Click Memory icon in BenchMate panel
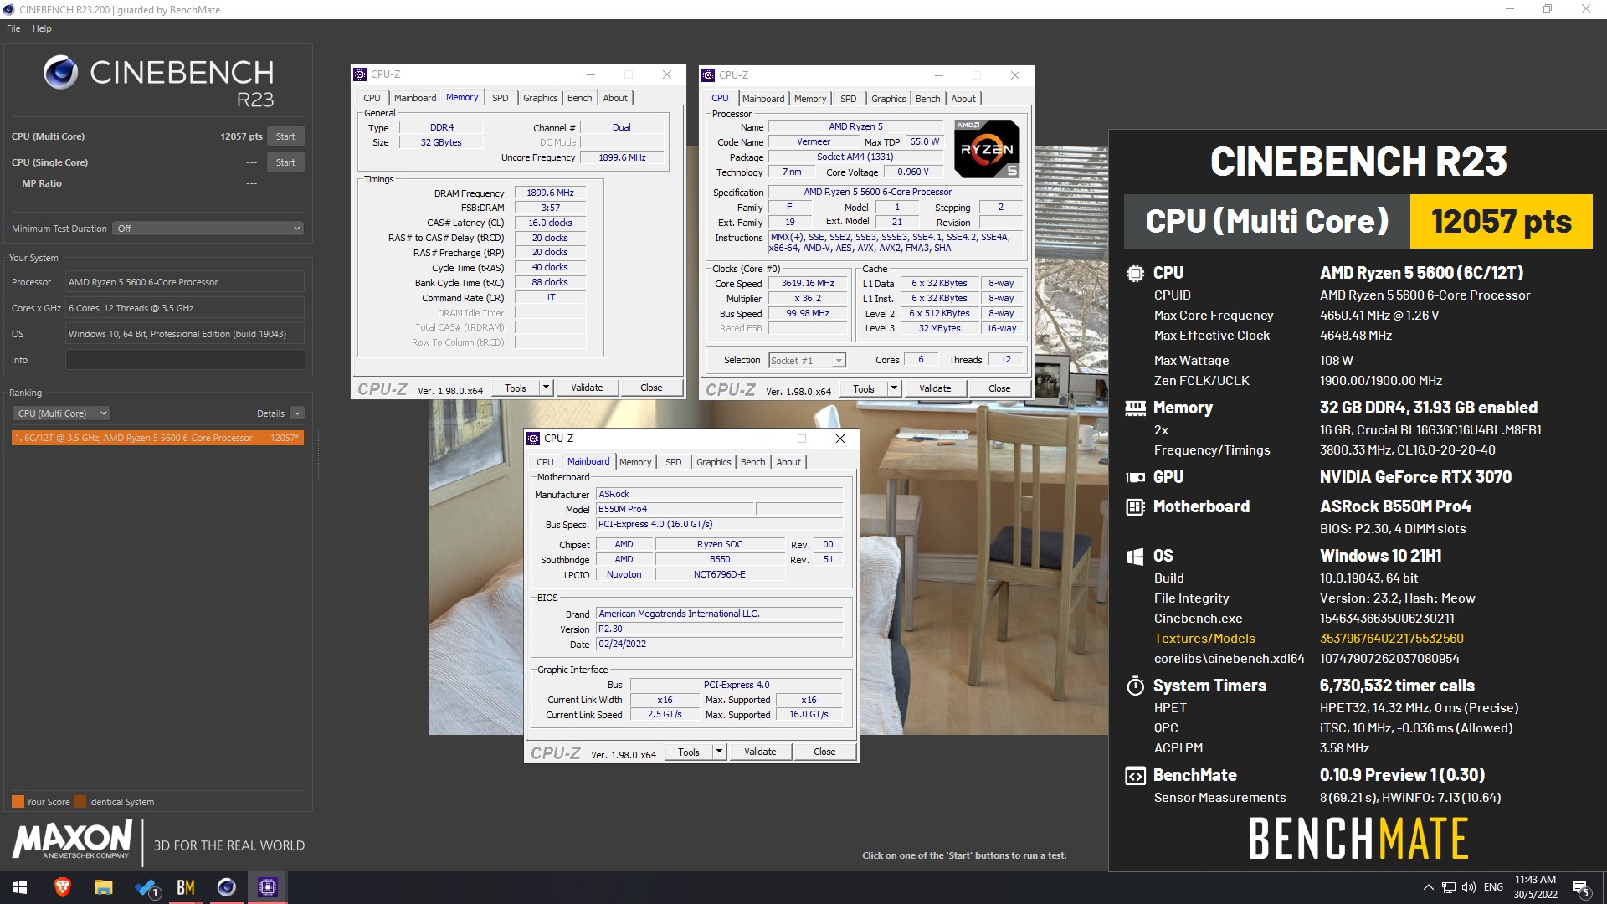The height and width of the screenshot is (904, 1607). (1135, 408)
